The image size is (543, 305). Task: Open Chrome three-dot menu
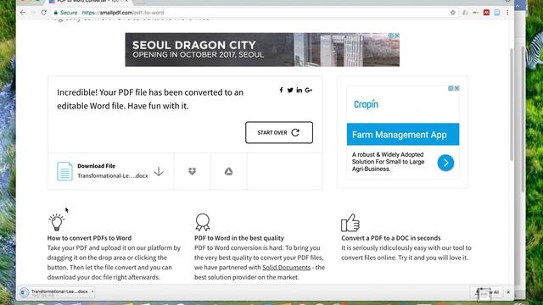click(507, 13)
